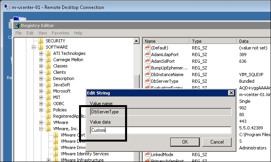Image resolution: width=271 pixels, height=162 pixels.
Task: Select the Classes folder icon
Action: (48, 66)
